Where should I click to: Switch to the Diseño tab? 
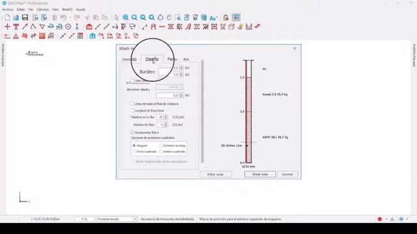click(152, 59)
